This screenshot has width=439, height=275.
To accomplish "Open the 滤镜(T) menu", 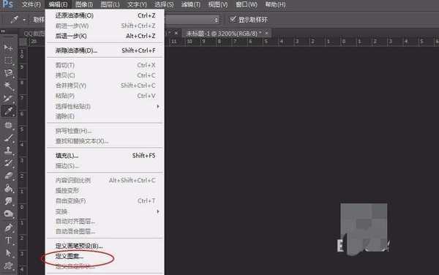I will [191, 4].
